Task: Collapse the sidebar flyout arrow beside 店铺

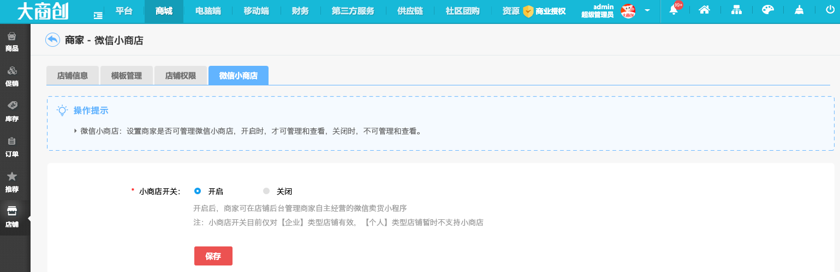Action: pos(28,218)
